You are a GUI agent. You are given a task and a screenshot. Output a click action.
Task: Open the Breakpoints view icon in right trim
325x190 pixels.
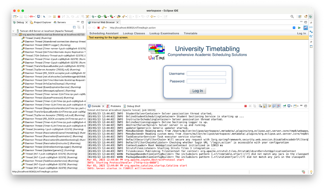(311, 32)
